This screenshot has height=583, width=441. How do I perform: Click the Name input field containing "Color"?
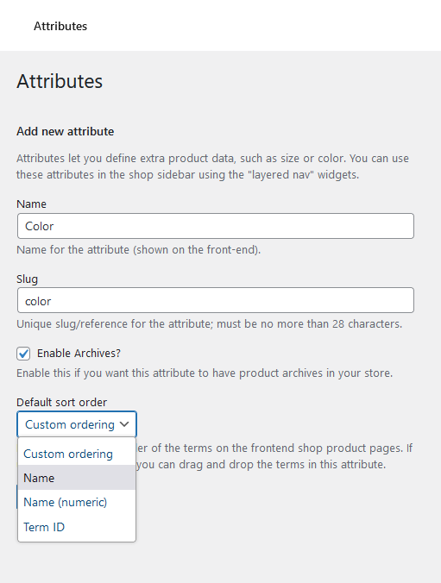216,226
